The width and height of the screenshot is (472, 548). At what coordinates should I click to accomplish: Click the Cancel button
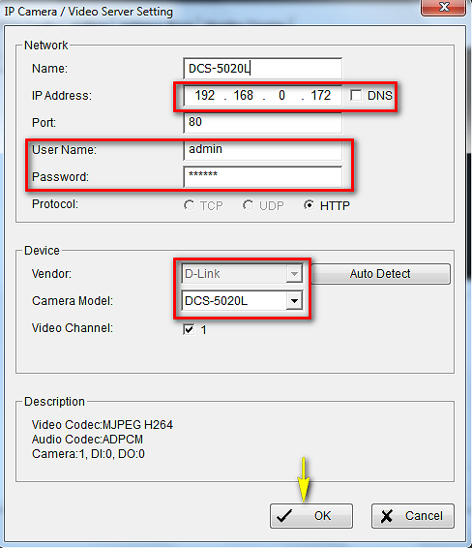(x=413, y=515)
